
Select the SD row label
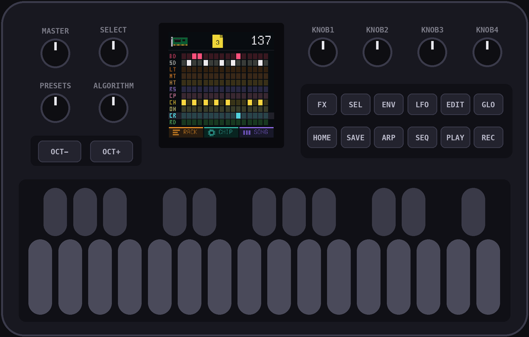172,63
